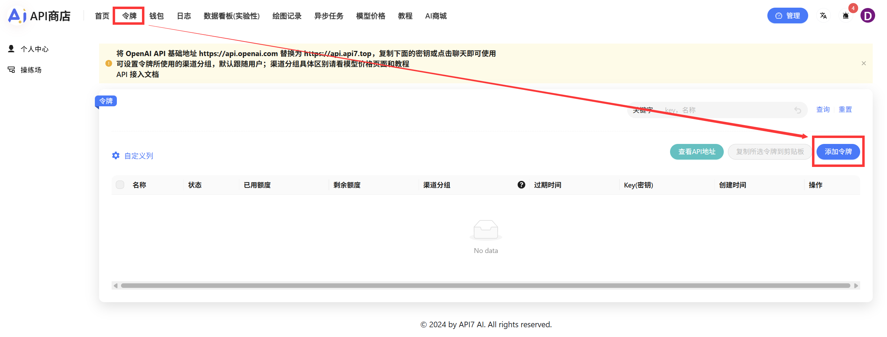Select the 个人中心 sidebar icon
The height and width of the screenshot is (337, 887).
pos(12,49)
